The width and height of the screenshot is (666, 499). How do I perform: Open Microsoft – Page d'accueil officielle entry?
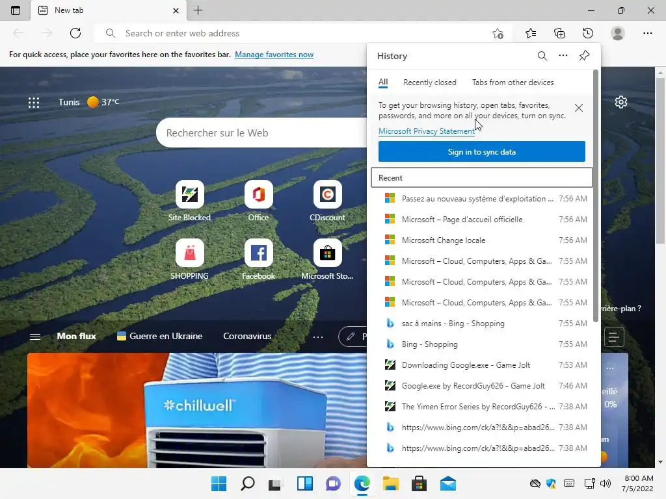[482, 220]
